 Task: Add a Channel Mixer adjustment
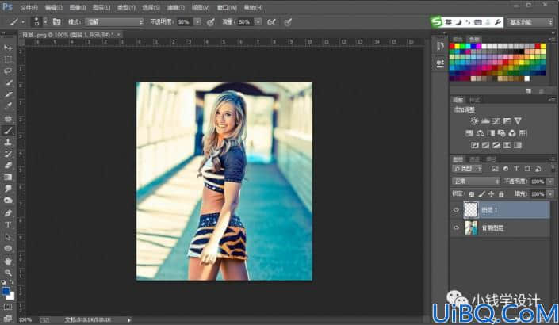click(x=512, y=133)
